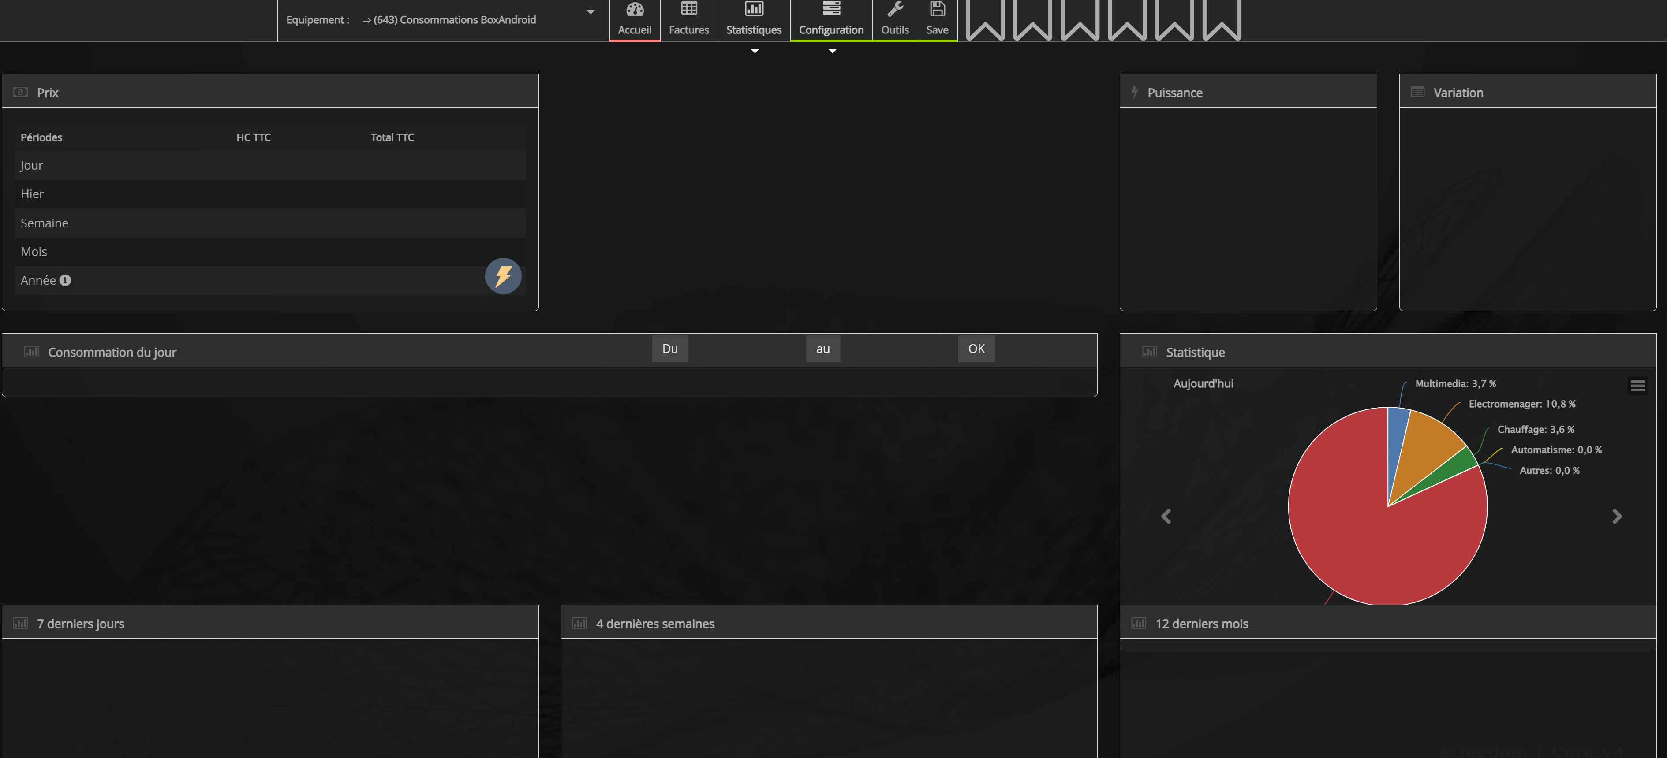
Task: Click the 12 derniers mois title
Action: pos(1202,624)
